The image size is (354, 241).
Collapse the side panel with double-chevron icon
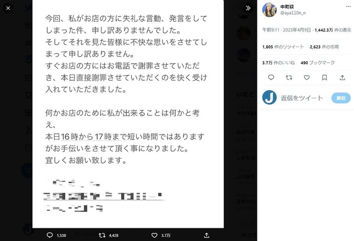(x=248, y=8)
